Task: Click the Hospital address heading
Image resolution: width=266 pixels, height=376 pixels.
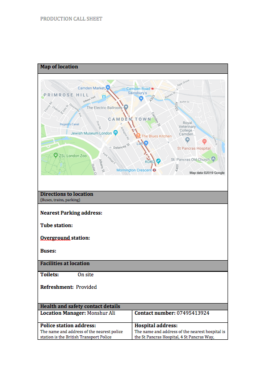Action: [156, 325]
